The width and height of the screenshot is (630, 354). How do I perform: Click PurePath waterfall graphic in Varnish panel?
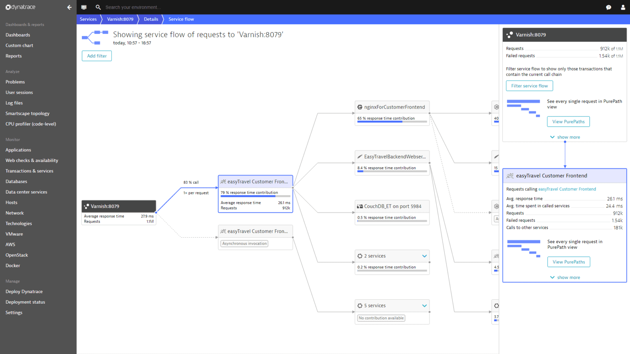tap(523, 109)
